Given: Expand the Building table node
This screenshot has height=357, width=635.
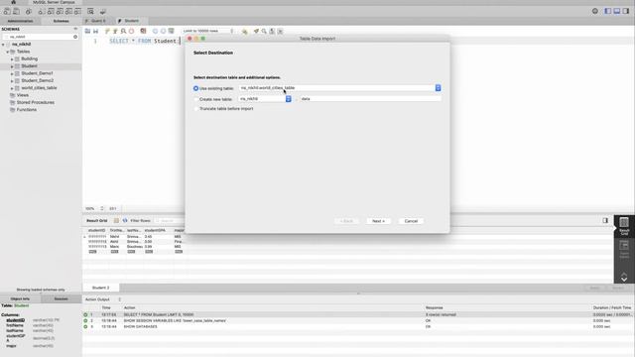Looking at the screenshot, I should point(12,59).
